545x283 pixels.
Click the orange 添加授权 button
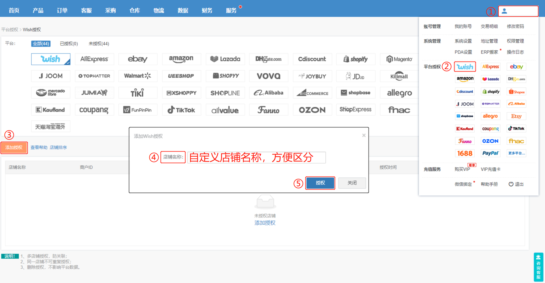pyautogui.click(x=14, y=148)
